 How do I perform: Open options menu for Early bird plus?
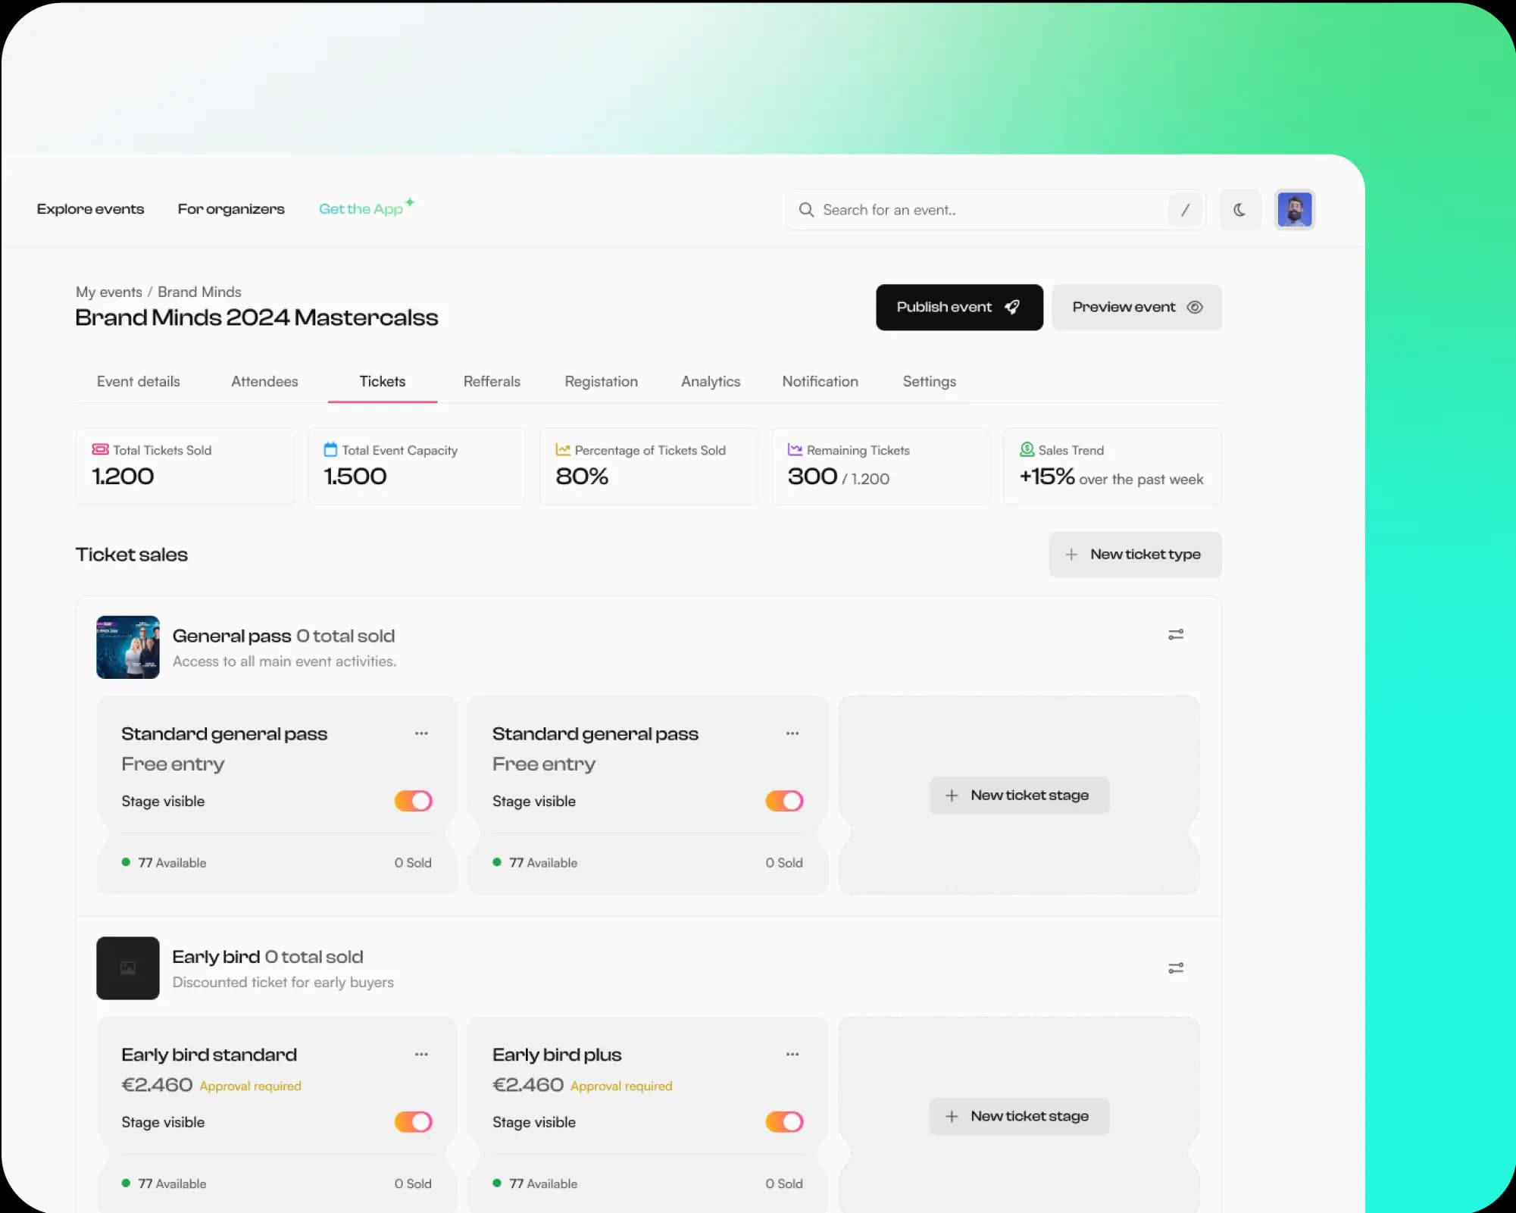coord(792,1055)
